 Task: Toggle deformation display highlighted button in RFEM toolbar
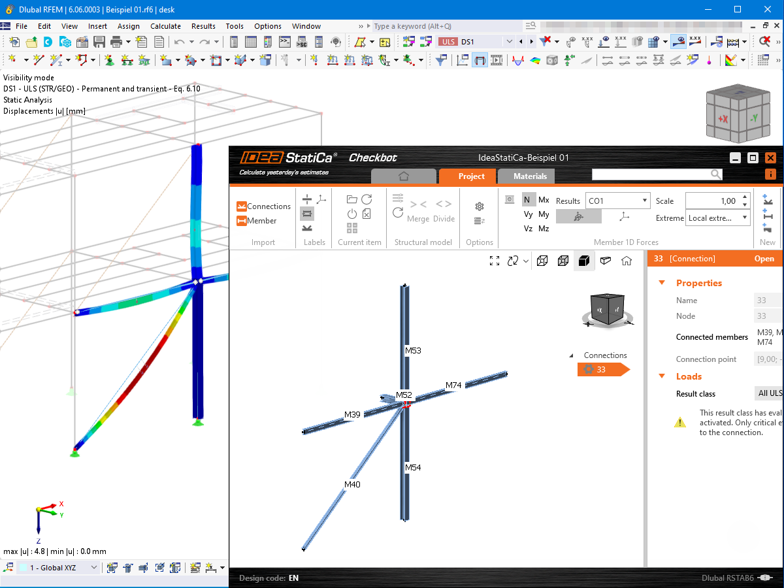coord(480,60)
